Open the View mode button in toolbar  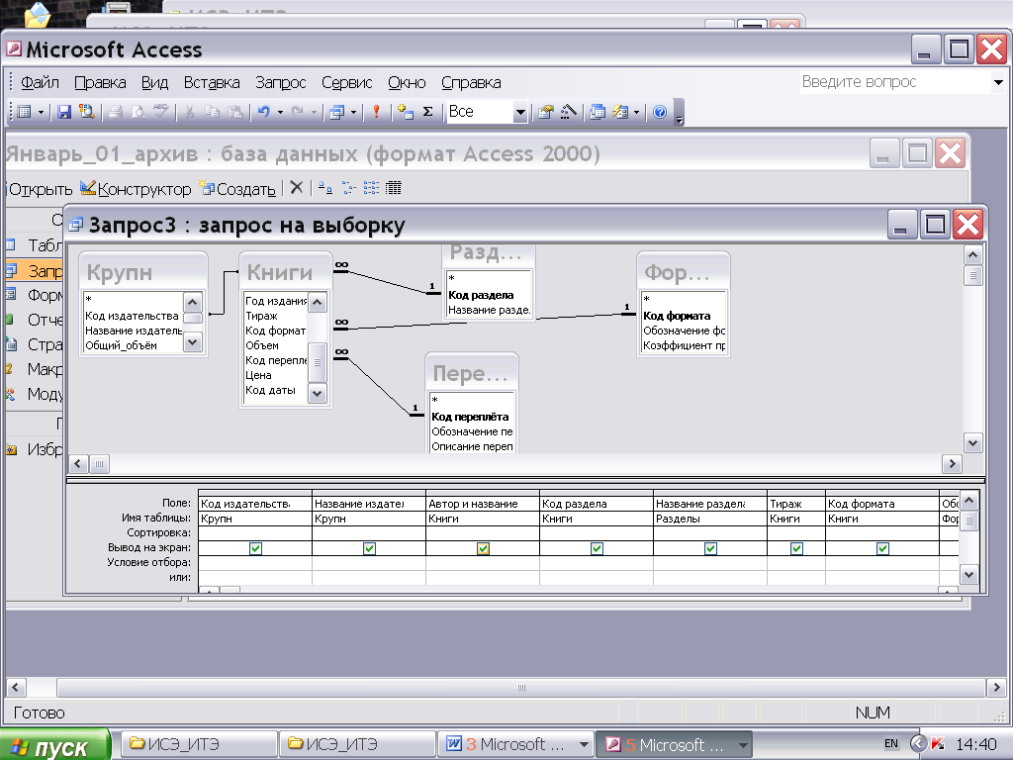coord(24,112)
